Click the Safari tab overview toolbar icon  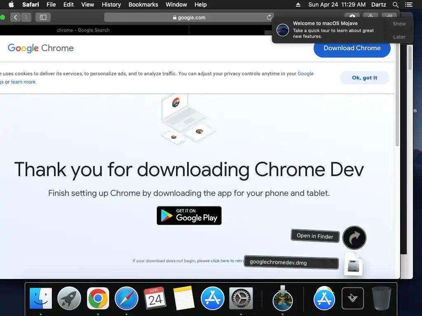point(389,16)
